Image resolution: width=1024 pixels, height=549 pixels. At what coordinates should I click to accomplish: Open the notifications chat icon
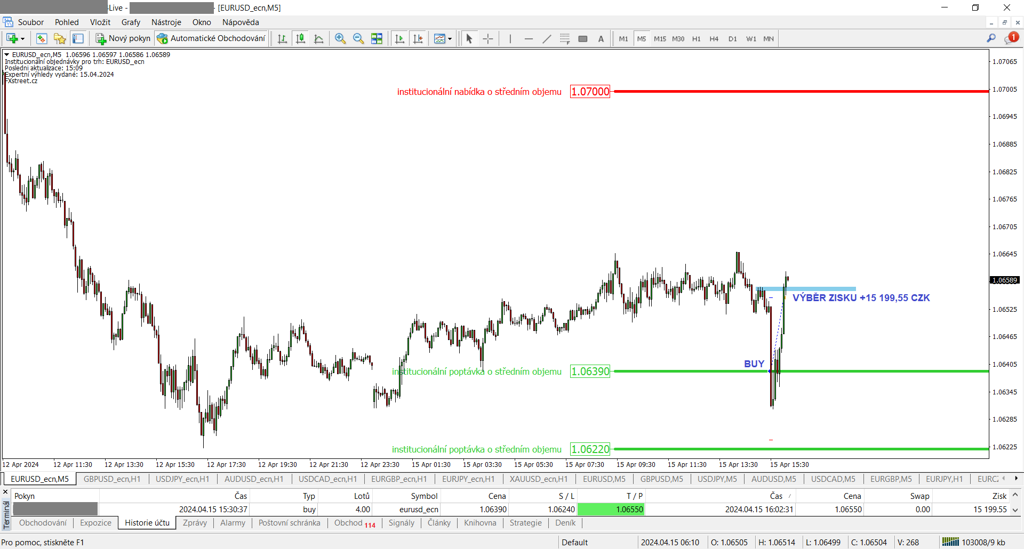(x=1011, y=38)
